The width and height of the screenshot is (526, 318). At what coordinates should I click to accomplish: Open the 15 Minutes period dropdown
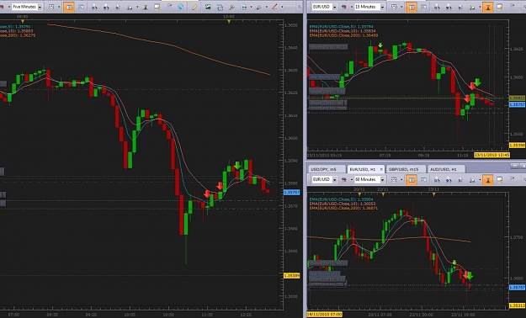click(382, 7)
